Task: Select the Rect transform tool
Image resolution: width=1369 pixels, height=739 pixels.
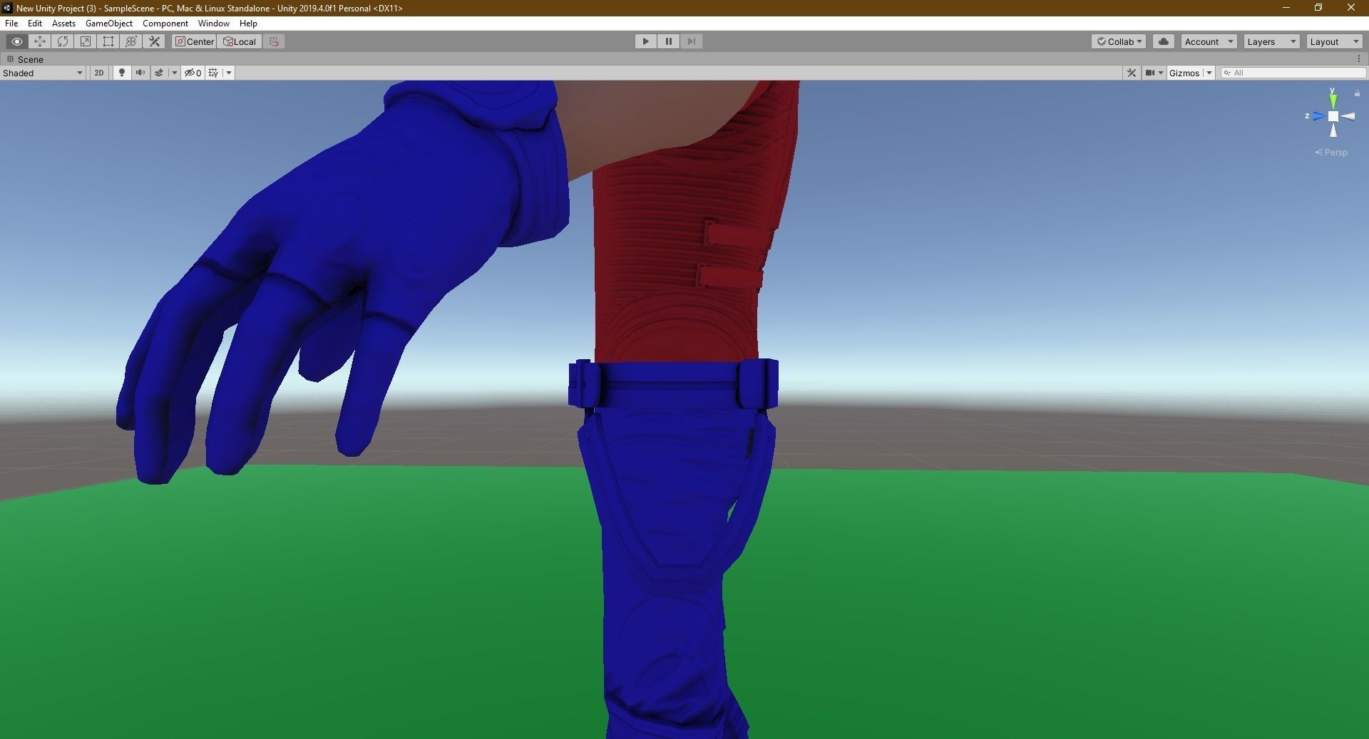Action: (x=108, y=41)
